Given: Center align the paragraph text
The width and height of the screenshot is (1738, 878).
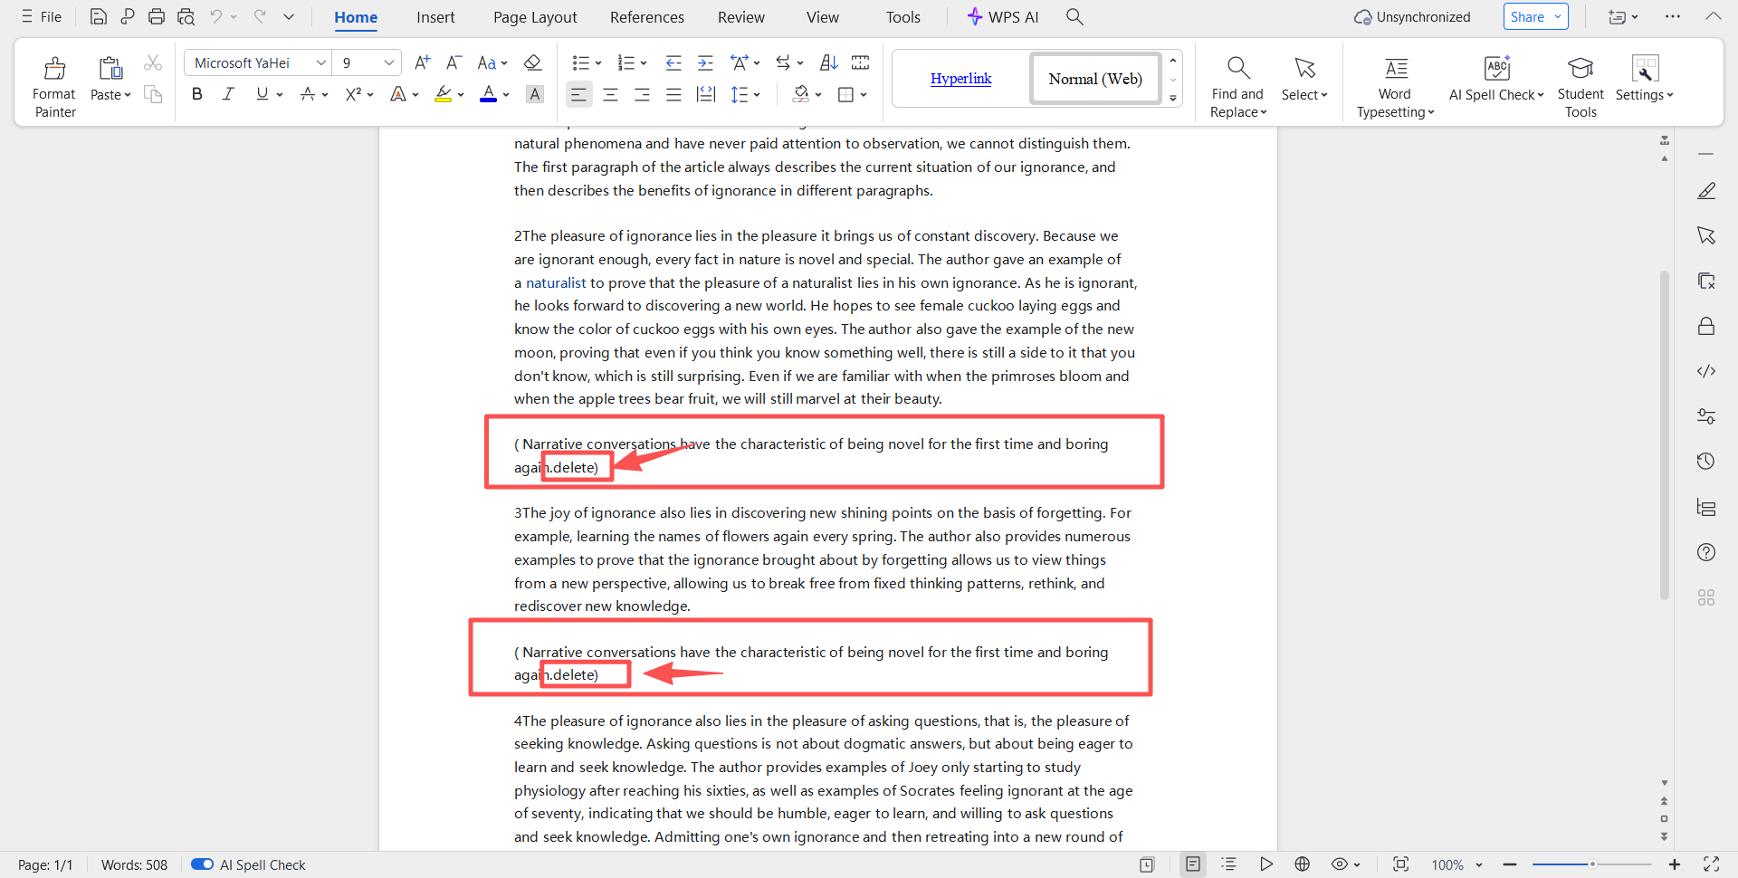Looking at the screenshot, I should coord(610,94).
